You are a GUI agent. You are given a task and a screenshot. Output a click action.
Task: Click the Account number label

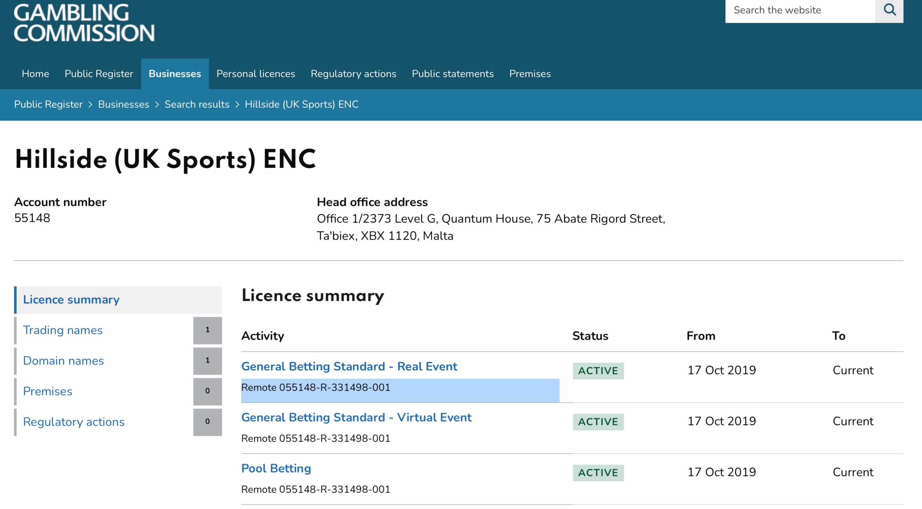click(60, 202)
